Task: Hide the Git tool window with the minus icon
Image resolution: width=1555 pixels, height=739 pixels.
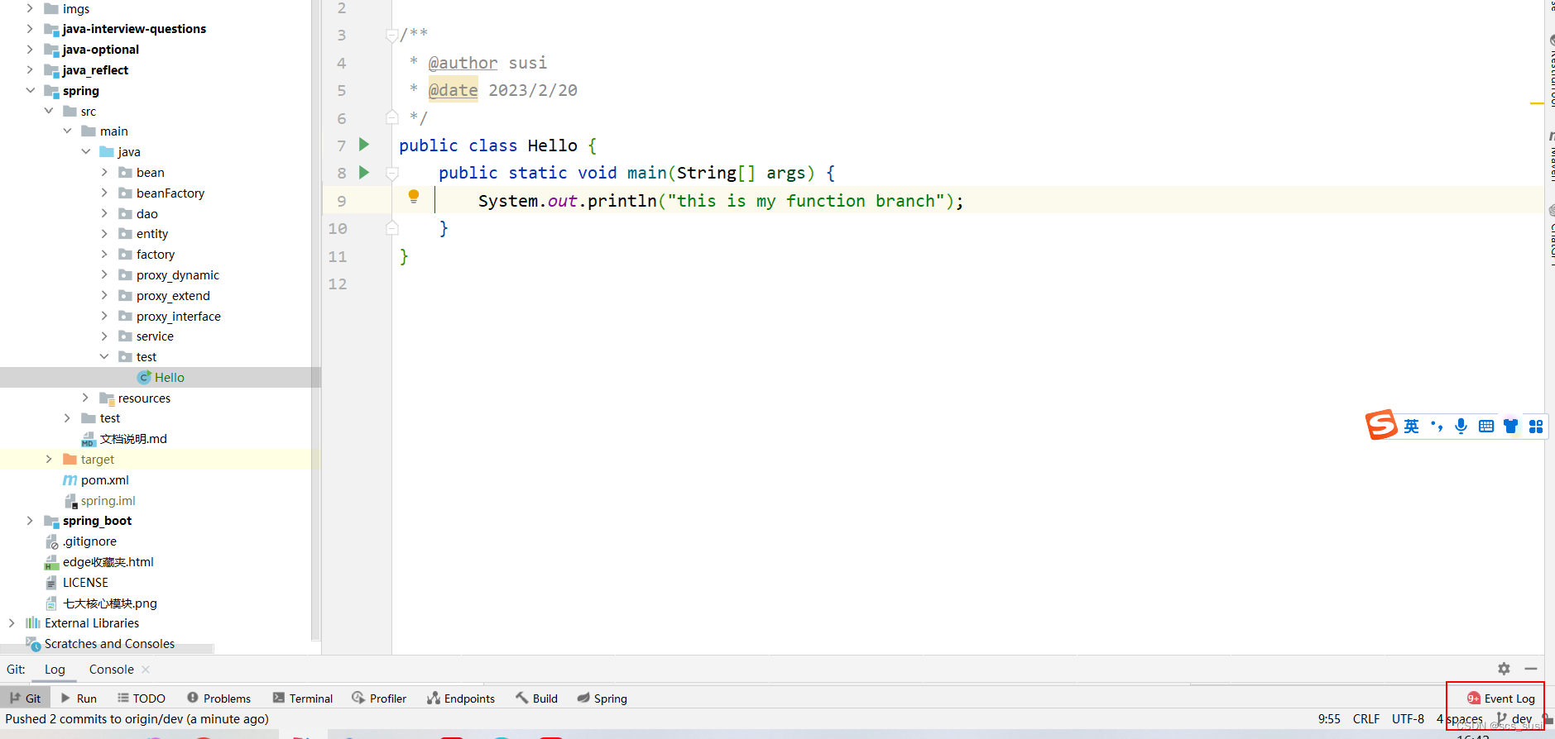Action: click(x=1531, y=669)
